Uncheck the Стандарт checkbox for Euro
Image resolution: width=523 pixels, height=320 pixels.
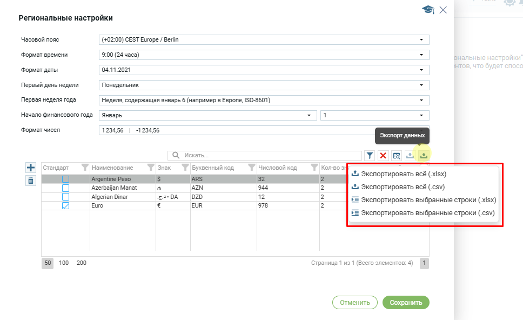click(65, 205)
